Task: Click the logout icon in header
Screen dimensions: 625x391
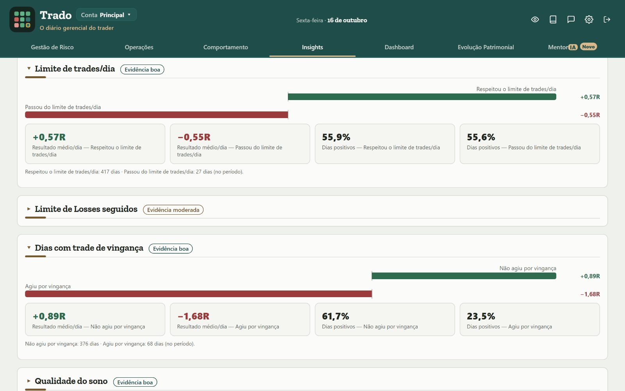Action: [x=607, y=20]
